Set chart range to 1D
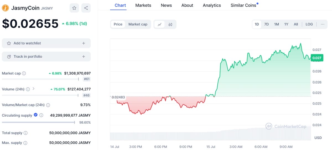The height and width of the screenshot is (150, 332). [257, 24]
